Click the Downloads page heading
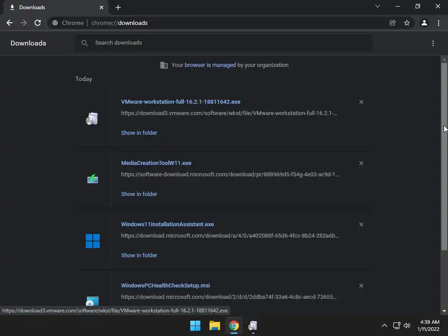 pyautogui.click(x=28, y=43)
